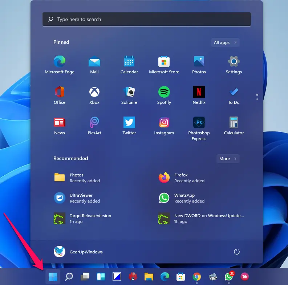This screenshot has height=285, width=288.
Task: Open the To Do app
Action: [x=234, y=95]
